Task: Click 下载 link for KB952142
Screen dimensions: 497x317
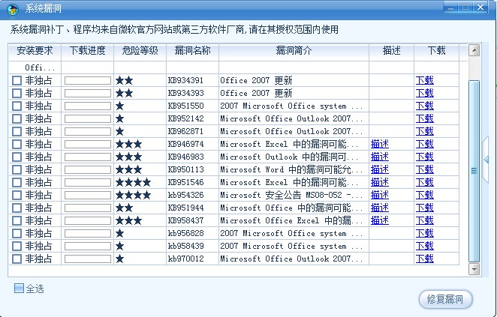Action: [424, 118]
